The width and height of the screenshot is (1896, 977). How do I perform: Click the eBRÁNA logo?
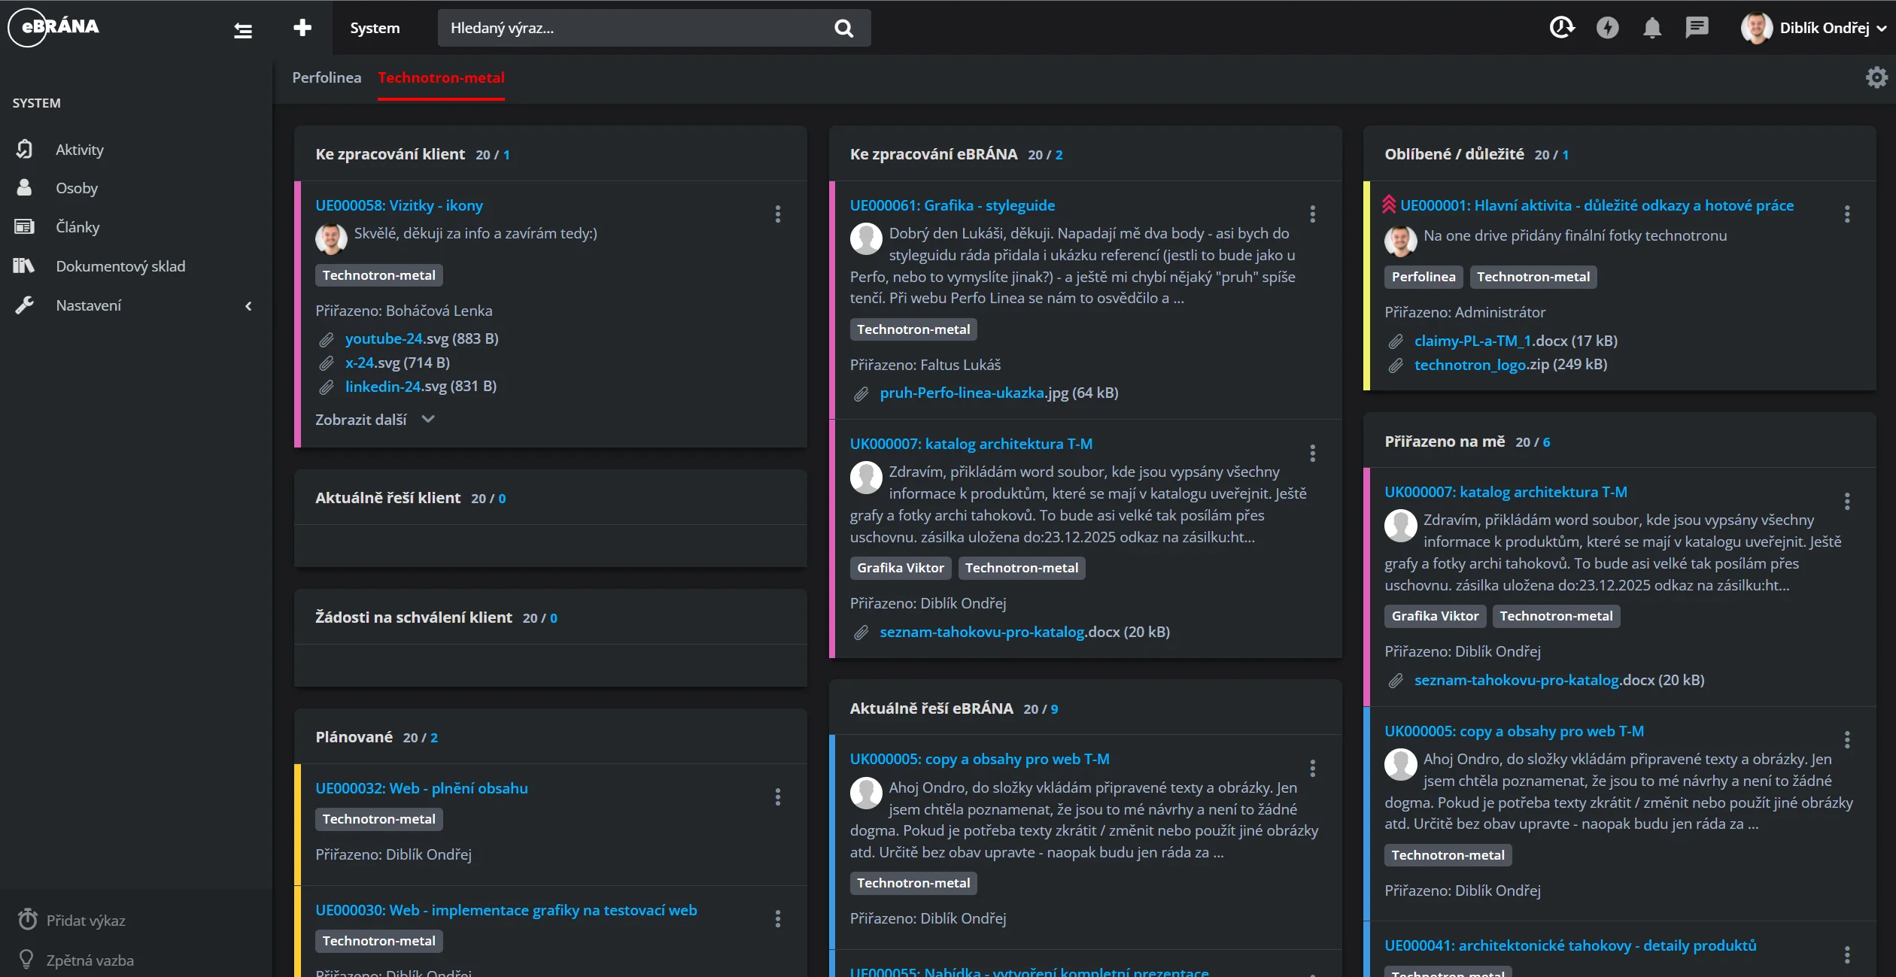pos(53,27)
